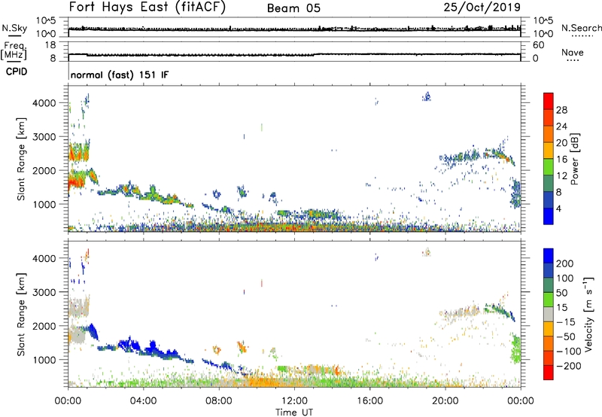The width and height of the screenshot is (602, 417).
Task: Select the 'Beam 05' label
Action: 293,8
